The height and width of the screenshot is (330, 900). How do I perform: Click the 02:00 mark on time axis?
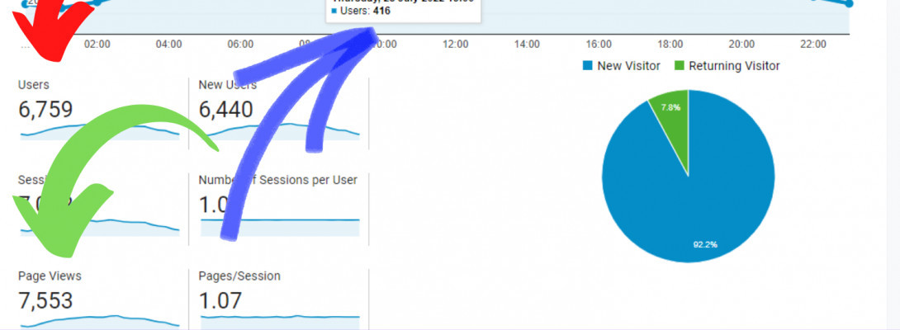pos(97,44)
